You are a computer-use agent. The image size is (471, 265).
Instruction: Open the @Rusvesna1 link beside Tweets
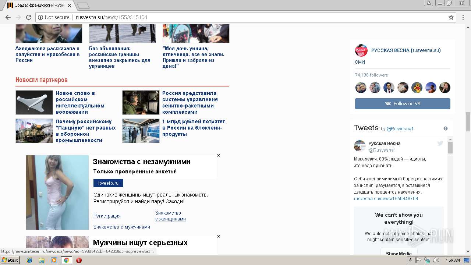coord(400,129)
